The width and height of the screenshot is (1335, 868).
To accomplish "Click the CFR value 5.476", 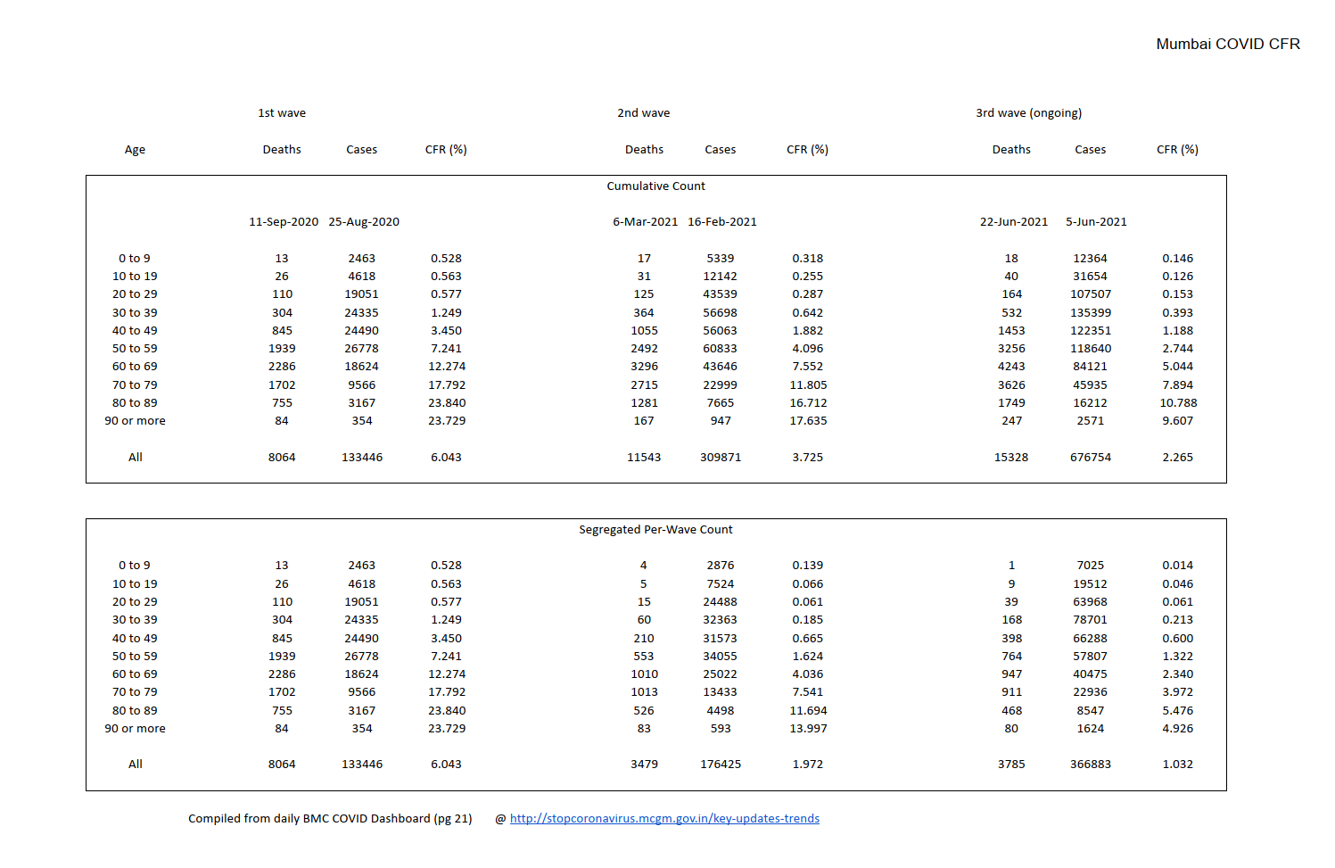I will pos(1178,711).
